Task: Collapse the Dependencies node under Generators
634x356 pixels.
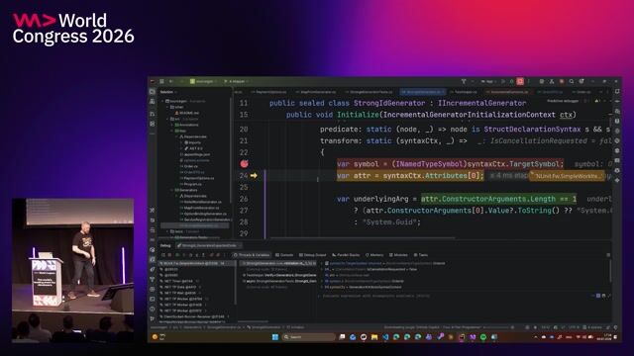Action: click(x=177, y=196)
